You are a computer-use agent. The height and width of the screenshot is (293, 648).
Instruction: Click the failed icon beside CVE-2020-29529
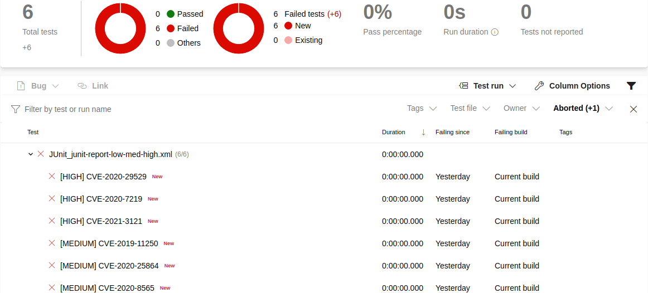coord(52,177)
